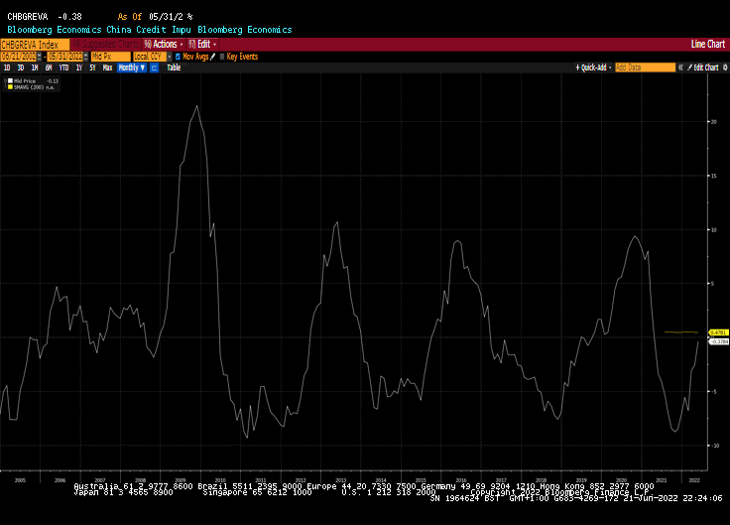
Task: Open the Mid Px field dropdown
Action: [x=109, y=57]
